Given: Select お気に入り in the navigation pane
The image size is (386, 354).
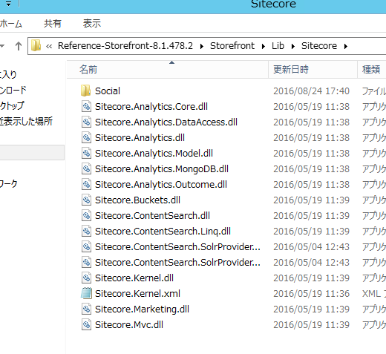Looking at the screenshot, I should point(8,74).
